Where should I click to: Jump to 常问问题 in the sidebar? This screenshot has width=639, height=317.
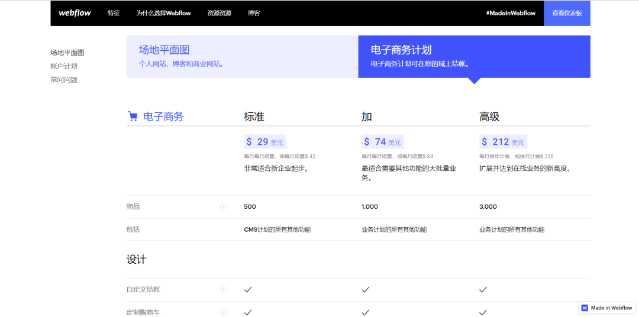[x=64, y=80]
